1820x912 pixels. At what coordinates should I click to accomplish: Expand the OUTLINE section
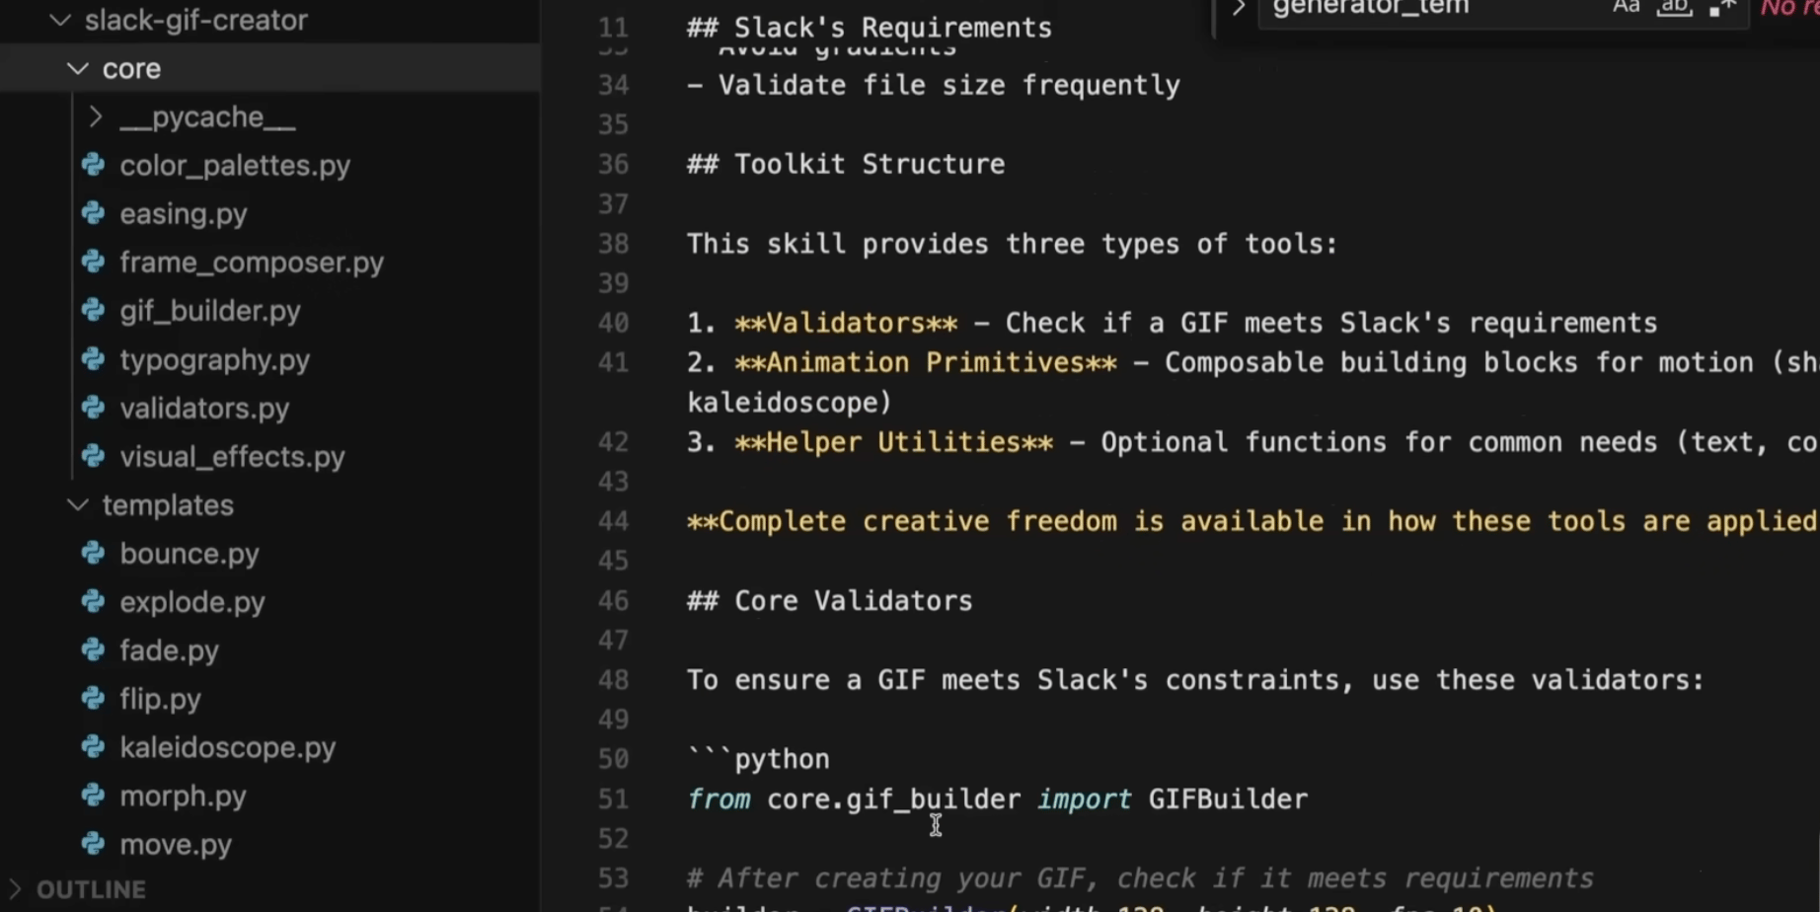point(15,889)
